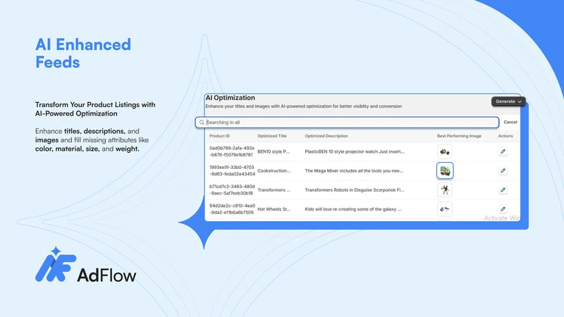Edit the BEN10 style product row

point(503,151)
